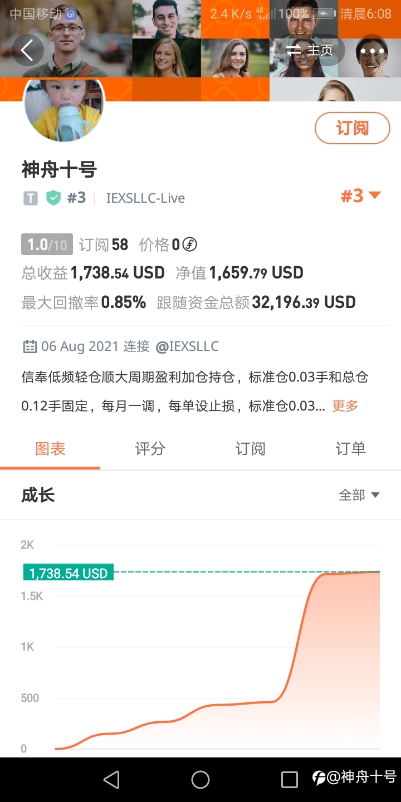Open the Android recent apps square
The width and height of the screenshot is (401, 802).
point(290,779)
